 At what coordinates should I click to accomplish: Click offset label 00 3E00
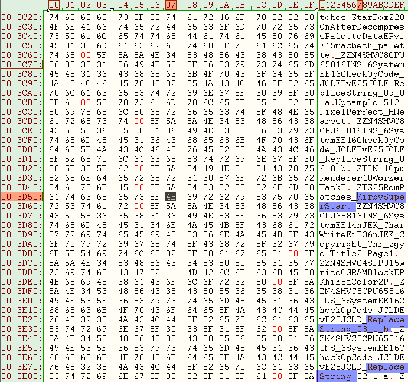coord(22,301)
